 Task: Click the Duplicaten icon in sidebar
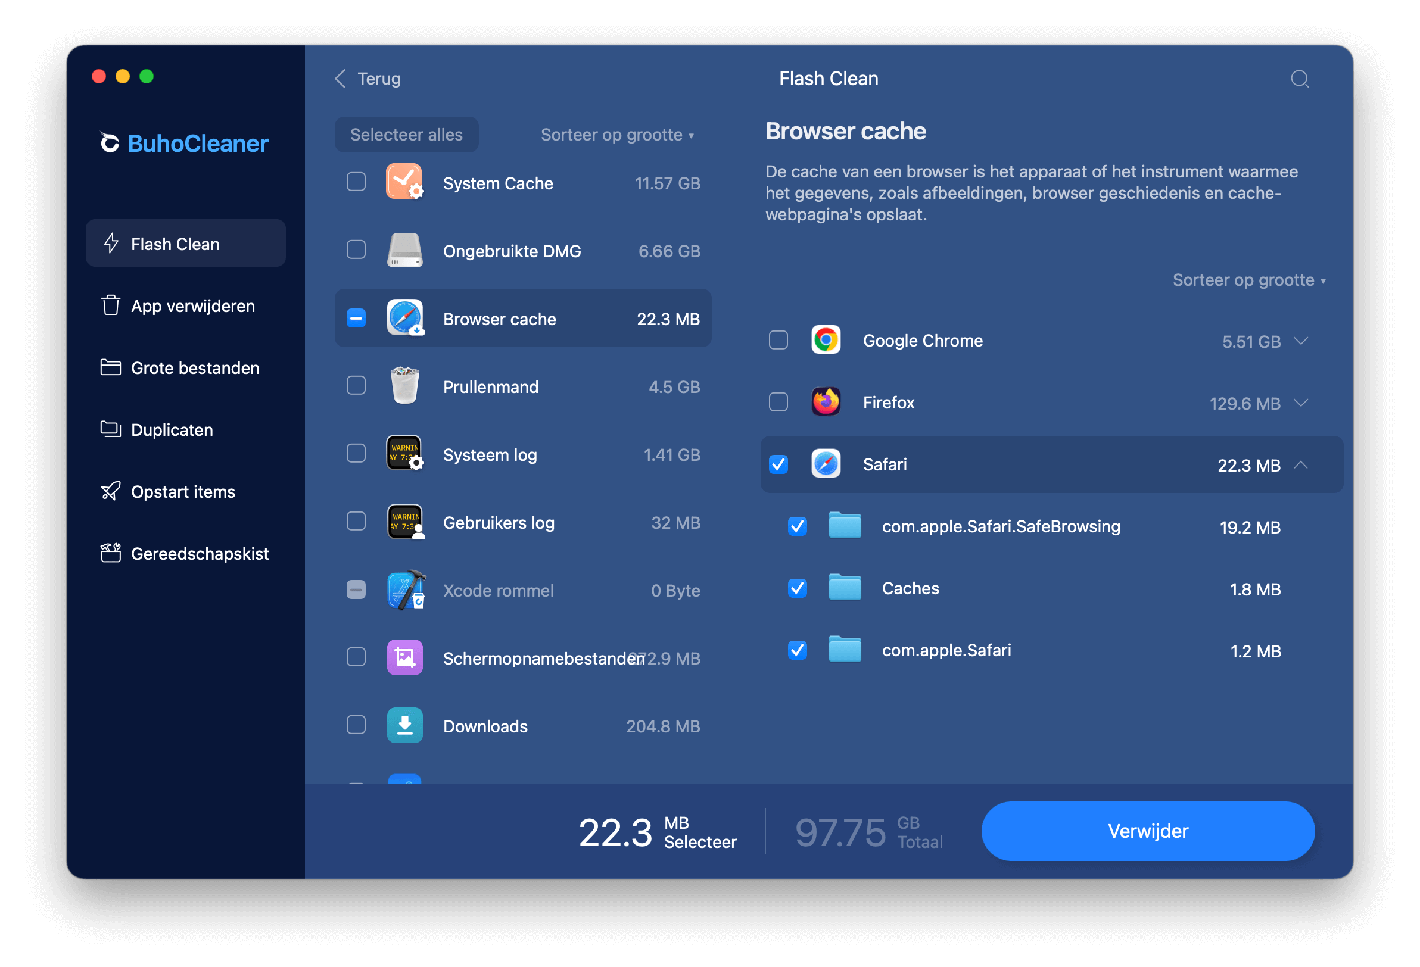111,429
